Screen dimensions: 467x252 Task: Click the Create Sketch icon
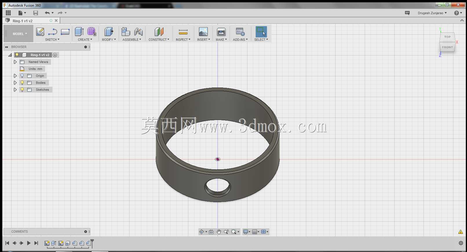point(40,32)
